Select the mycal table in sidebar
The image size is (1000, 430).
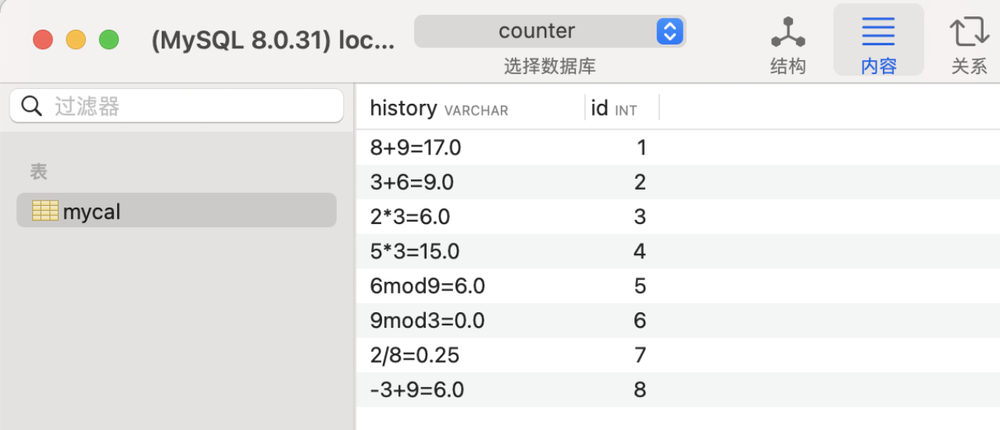(91, 211)
